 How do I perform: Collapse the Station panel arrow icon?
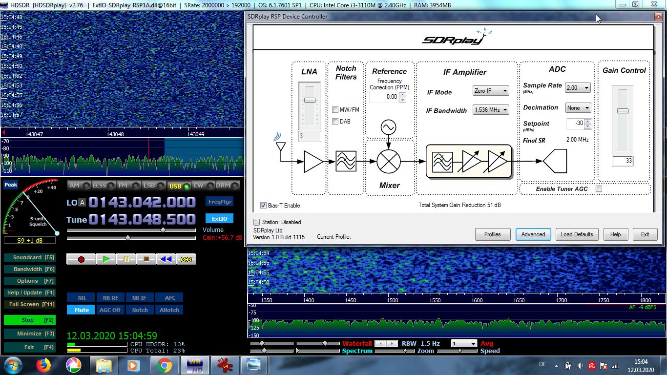(x=256, y=222)
